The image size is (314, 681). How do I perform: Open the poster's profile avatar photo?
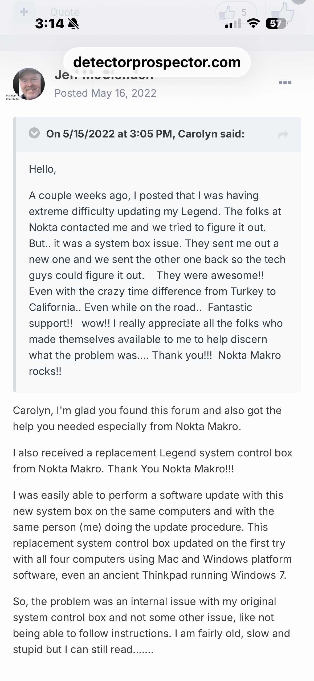[29, 84]
